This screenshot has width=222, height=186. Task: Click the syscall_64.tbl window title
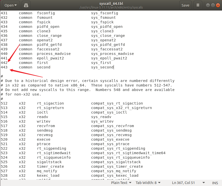111,4
